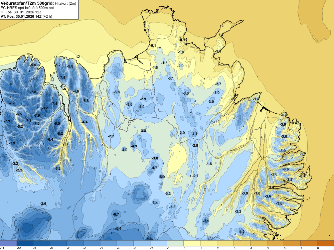Click the -8.2 temperature value
The height and width of the screenshot is (250, 334).
pos(60,133)
